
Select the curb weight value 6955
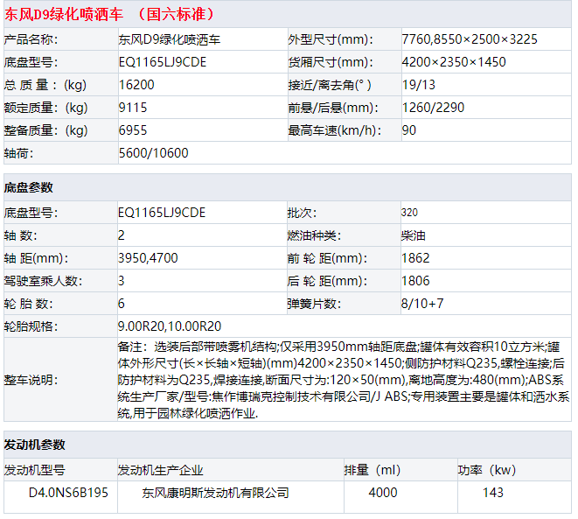point(133,130)
